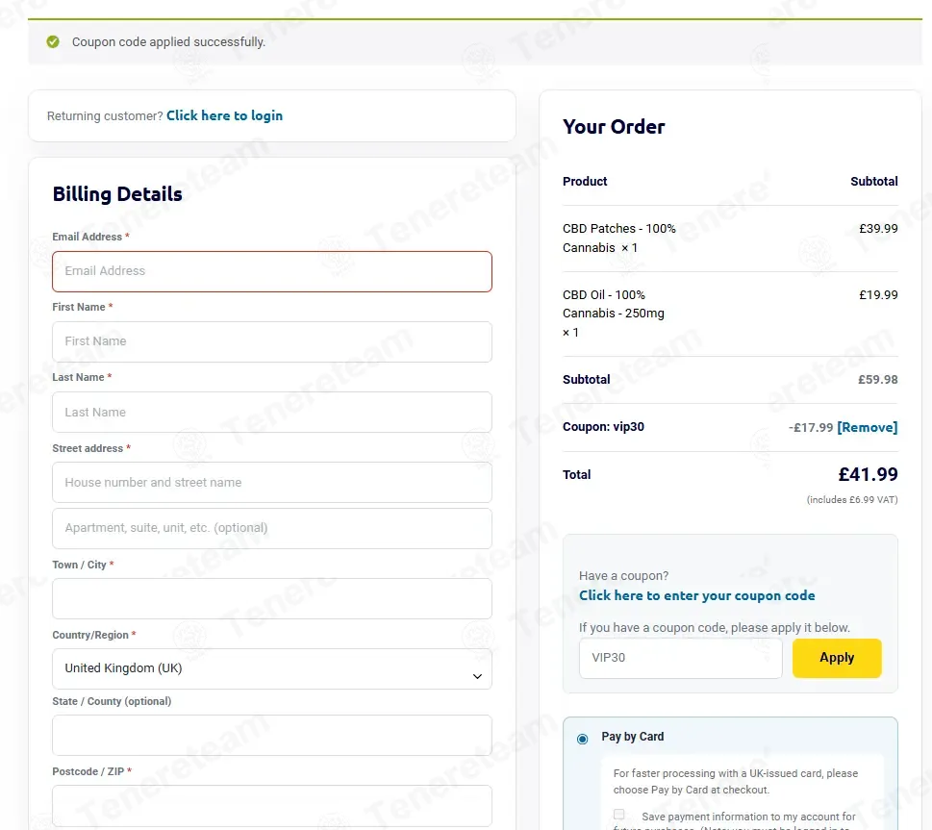The image size is (932, 830).
Task: Click the '(includes £6.99 VAT)' note
Action: click(852, 499)
